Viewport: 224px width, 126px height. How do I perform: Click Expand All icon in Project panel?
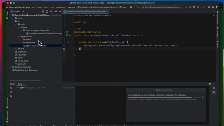point(47,12)
